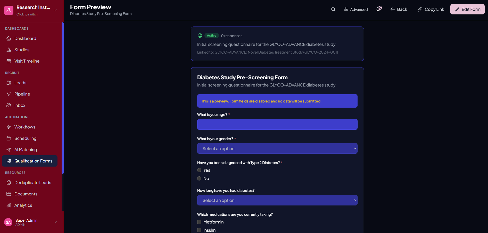Open the Workflows lightning icon
This screenshot has height=233, width=488.
pos(9,127)
